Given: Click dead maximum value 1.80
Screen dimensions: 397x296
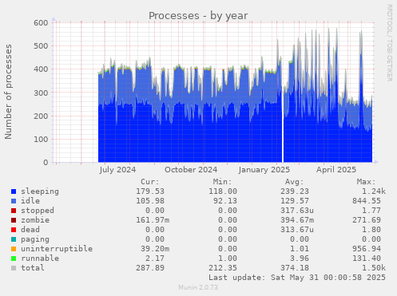Looking at the screenshot, I should [x=371, y=230].
